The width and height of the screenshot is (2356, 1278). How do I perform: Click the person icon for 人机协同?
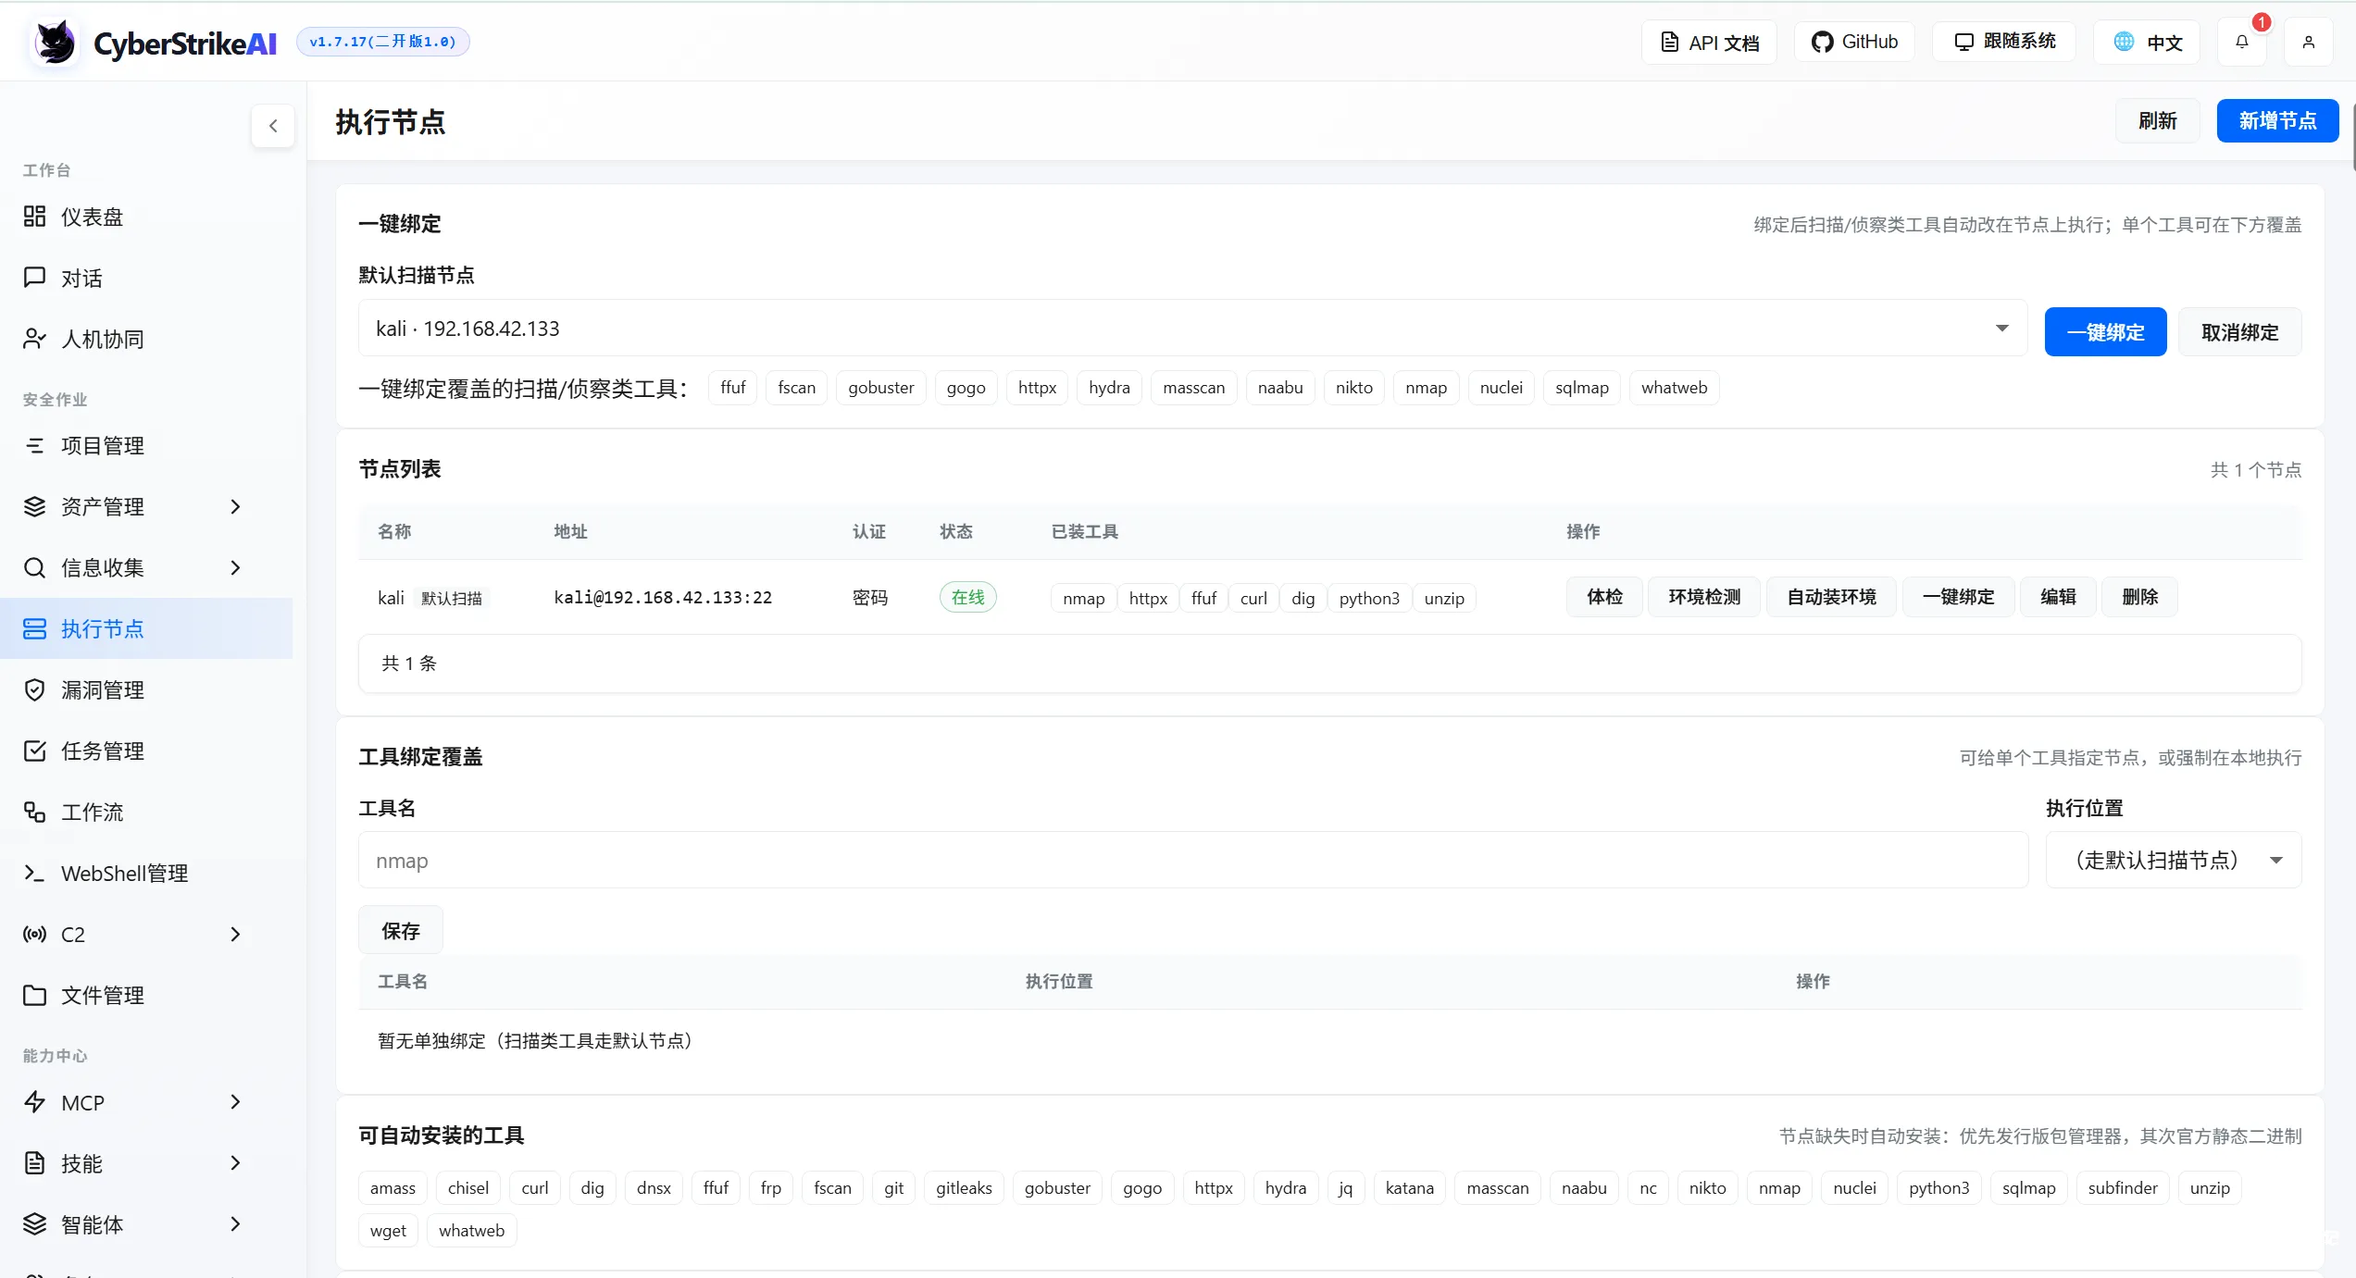click(34, 339)
